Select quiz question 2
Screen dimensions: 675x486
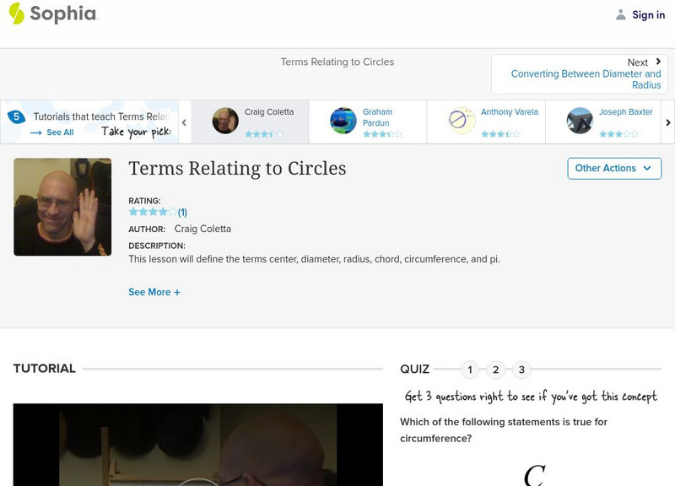pos(495,370)
